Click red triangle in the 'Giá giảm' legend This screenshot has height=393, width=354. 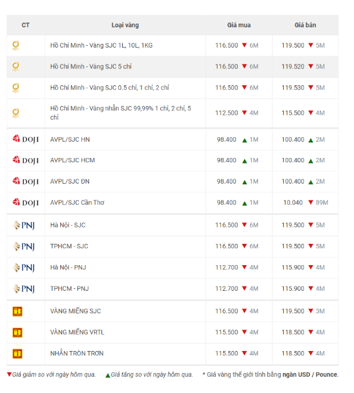9,374
